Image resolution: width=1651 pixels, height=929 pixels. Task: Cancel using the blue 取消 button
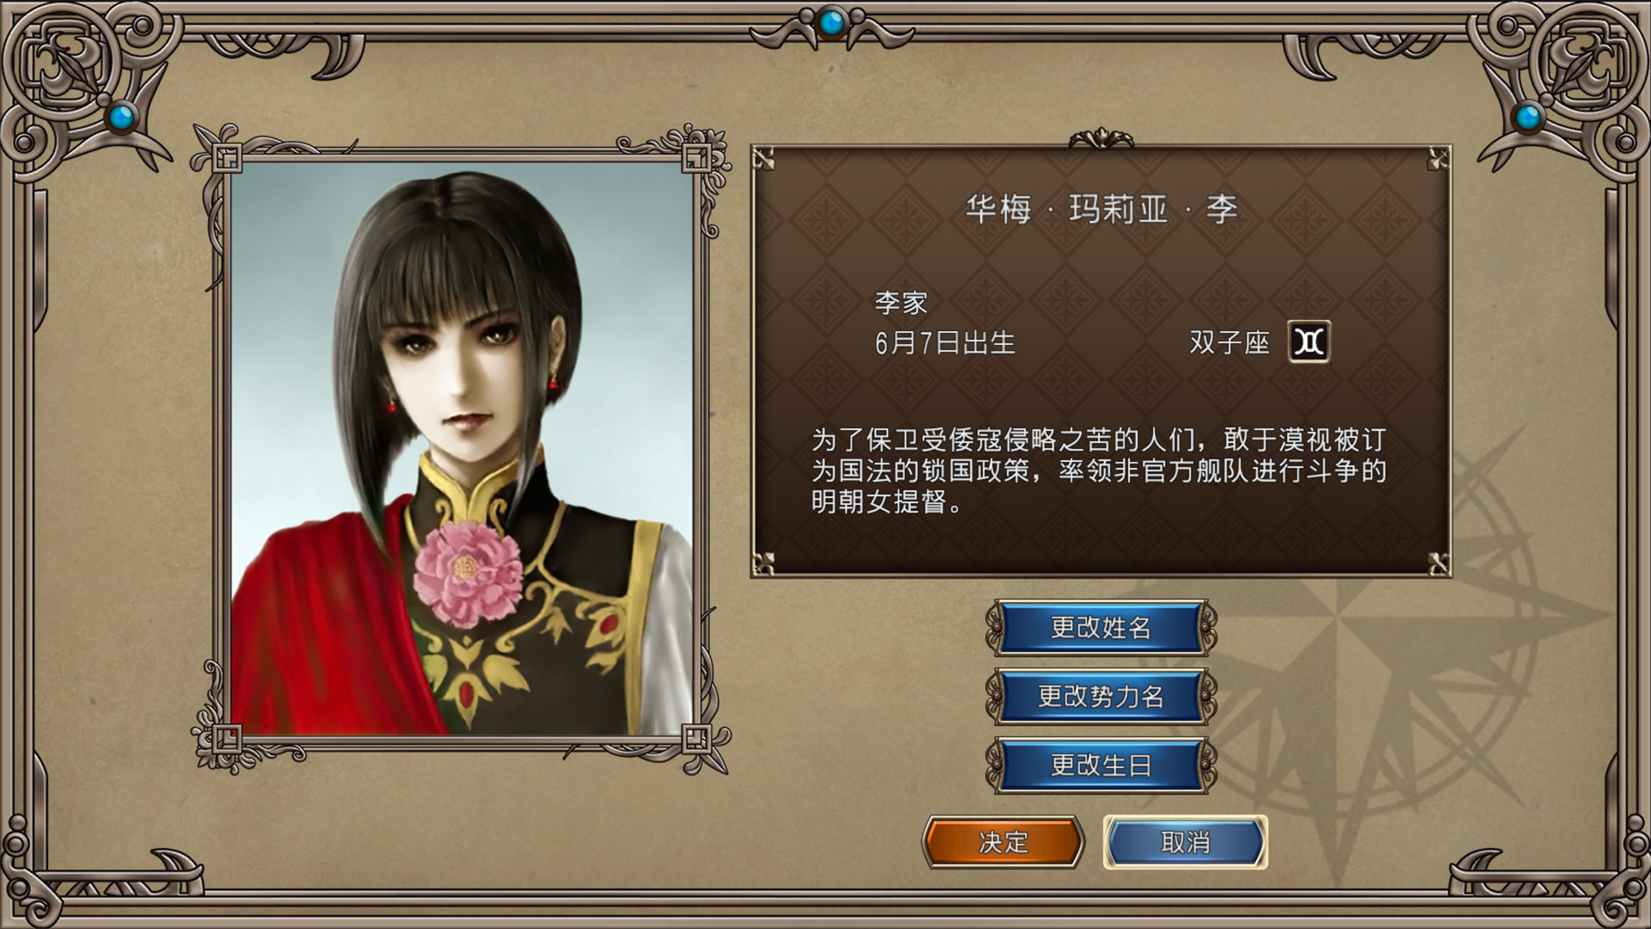point(1186,842)
